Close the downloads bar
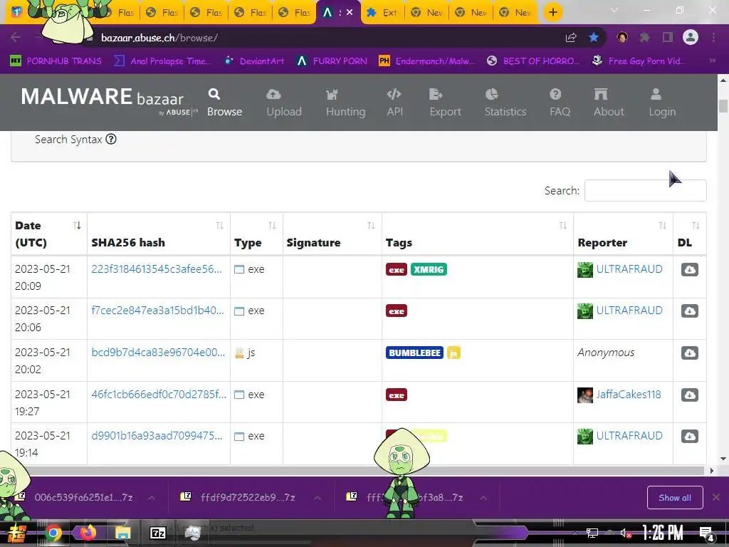Viewport: 729px width, 547px height. (x=716, y=497)
